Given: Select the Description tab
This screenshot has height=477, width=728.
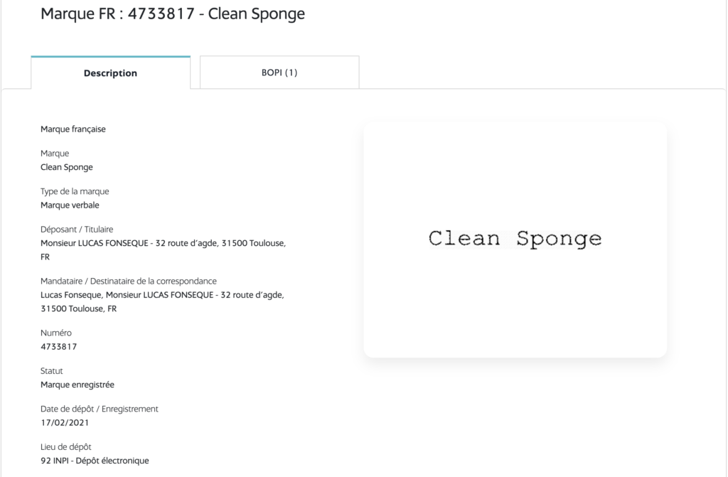Looking at the screenshot, I should (110, 73).
